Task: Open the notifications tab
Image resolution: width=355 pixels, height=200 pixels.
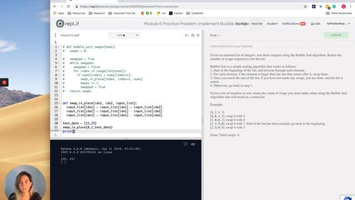Action: (x=293, y=23)
